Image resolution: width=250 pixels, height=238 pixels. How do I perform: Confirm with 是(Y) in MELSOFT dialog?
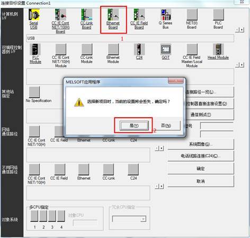point(134,126)
